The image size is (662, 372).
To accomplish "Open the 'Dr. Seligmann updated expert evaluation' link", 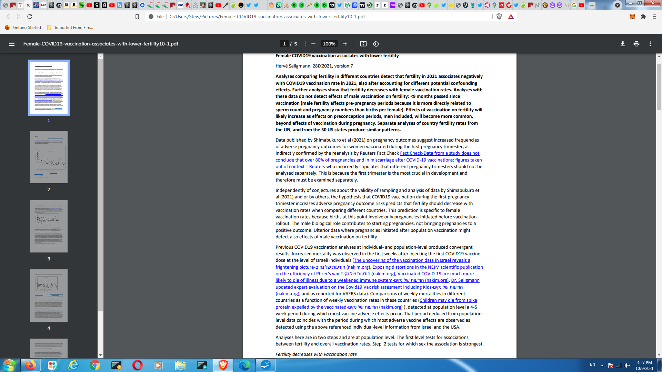I will pyautogui.click(x=378, y=287).
